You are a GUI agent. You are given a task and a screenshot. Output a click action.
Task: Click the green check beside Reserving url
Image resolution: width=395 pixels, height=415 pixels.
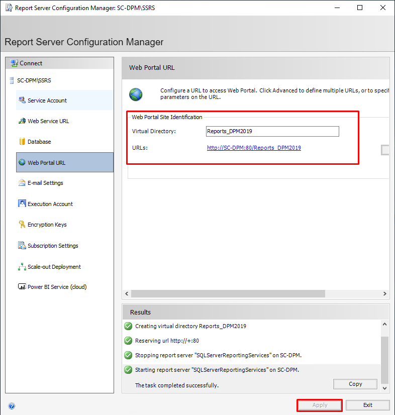tap(128, 341)
